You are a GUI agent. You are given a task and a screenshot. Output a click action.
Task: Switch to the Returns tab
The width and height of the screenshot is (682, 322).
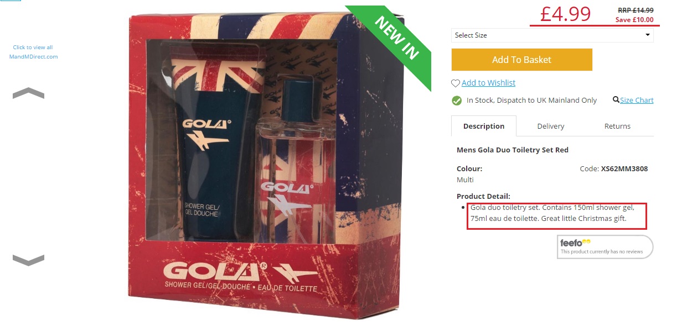click(x=617, y=126)
